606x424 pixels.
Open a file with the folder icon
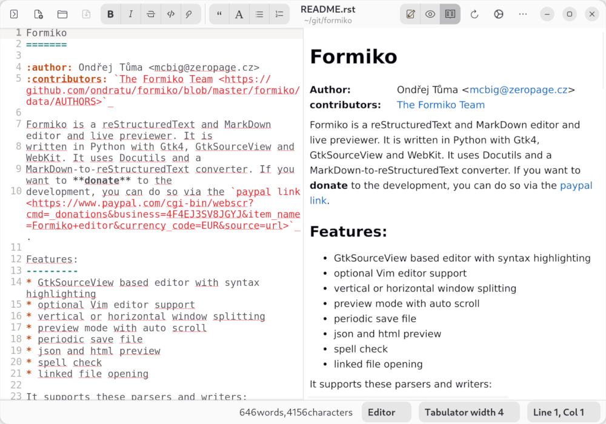[x=62, y=13]
